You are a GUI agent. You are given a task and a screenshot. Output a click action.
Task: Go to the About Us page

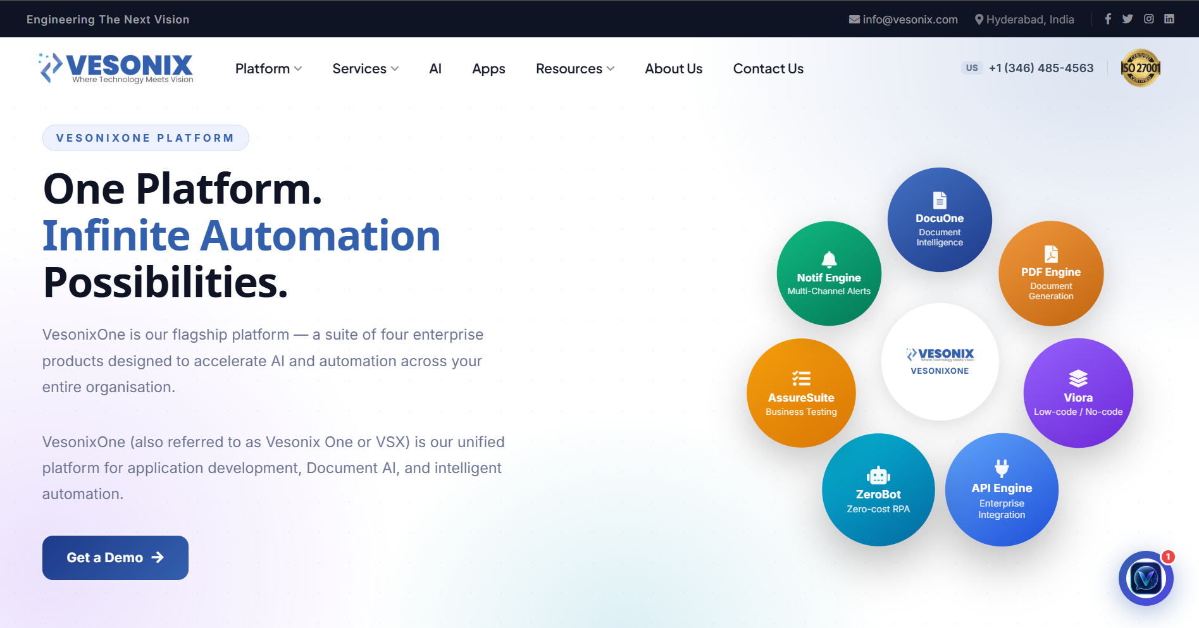(673, 68)
